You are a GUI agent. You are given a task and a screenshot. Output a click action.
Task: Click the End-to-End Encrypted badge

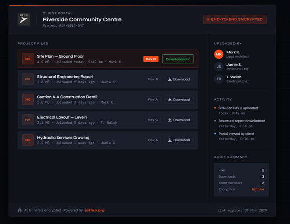click(235, 19)
